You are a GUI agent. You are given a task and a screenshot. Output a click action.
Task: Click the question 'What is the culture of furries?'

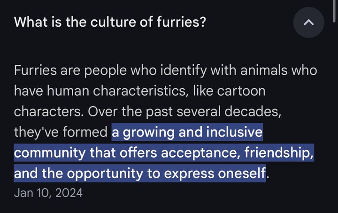tap(110, 22)
